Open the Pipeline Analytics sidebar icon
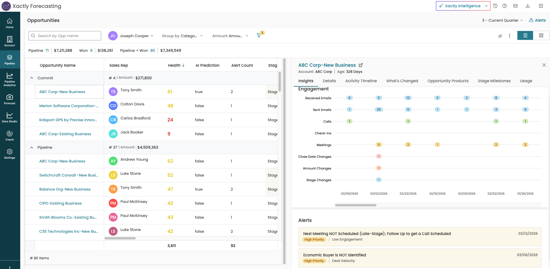Image resolution: width=550 pixels, height=269 pixels. click(x=10, y=79)
